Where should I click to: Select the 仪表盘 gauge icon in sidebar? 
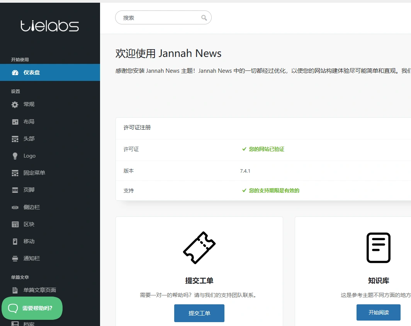point(15,72)
